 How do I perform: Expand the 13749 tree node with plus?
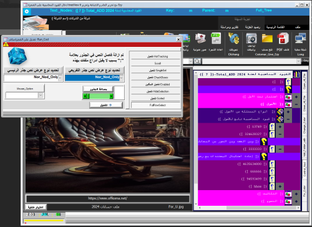280,127
